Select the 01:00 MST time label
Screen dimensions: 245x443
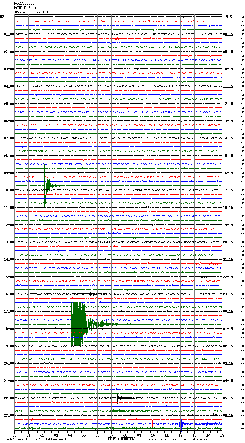pos(9,34)
